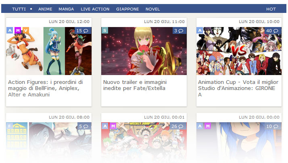
Task: Select the GIAPPONE tab
Action: [x=127, y=9]
